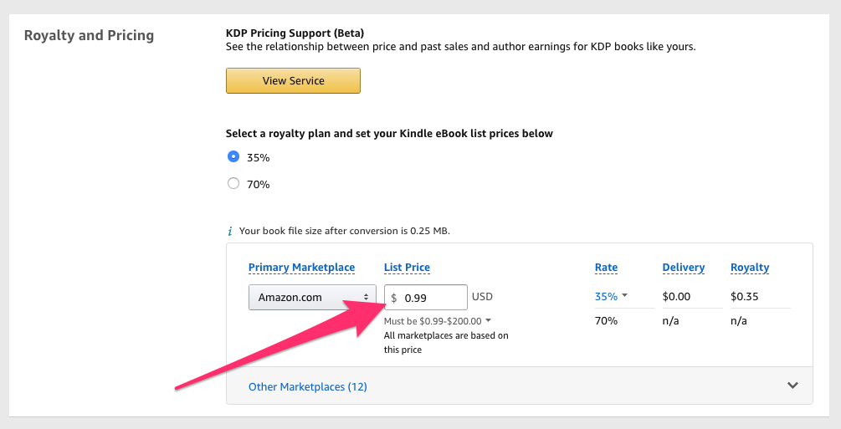Click the Royalty column header link
841x429 pixels.
coord(750,268)
